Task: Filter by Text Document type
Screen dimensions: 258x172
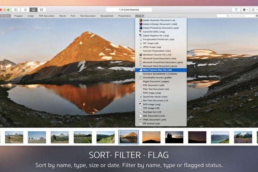Action: coord(88,16)
